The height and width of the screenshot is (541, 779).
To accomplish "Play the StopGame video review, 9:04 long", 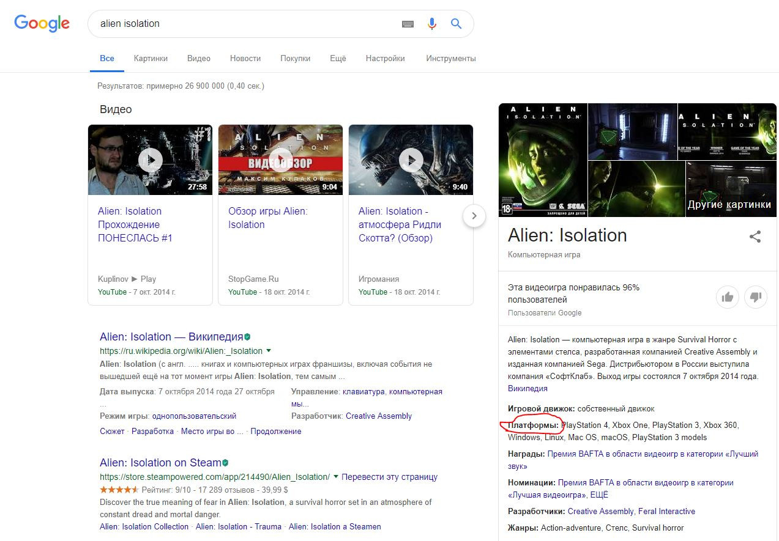I will coord(280,160).
